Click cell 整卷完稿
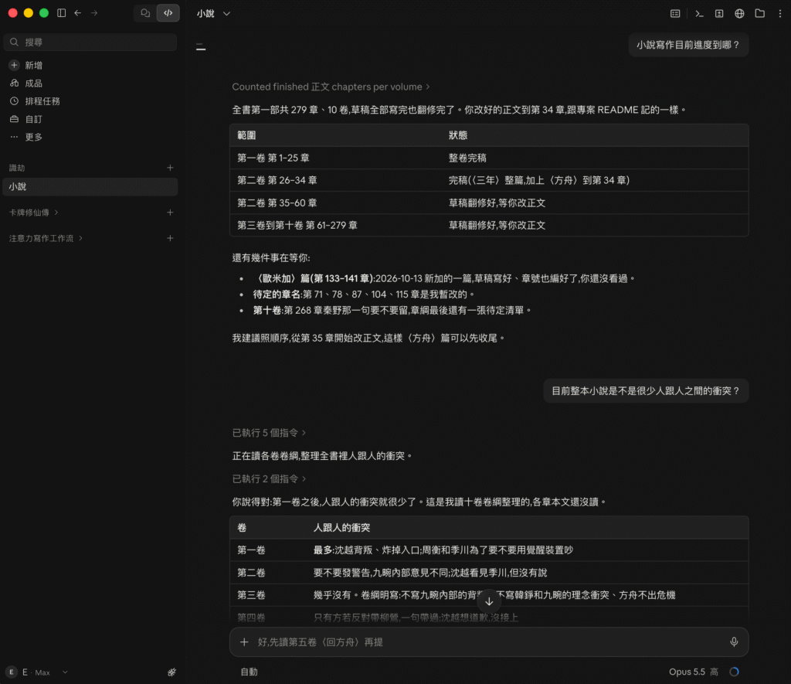 pos(467,158)
